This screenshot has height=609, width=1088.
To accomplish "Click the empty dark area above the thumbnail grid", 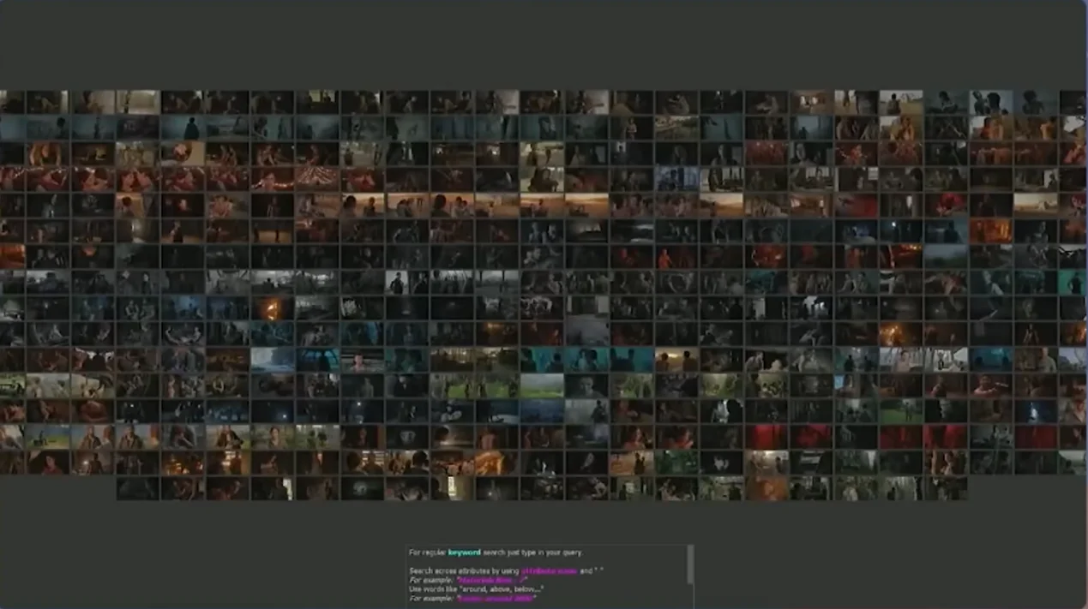I will [544, 43].
